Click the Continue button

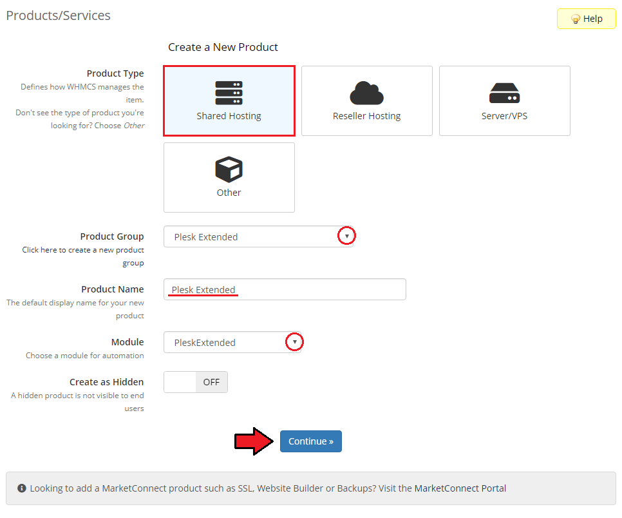tap(310, 441)
